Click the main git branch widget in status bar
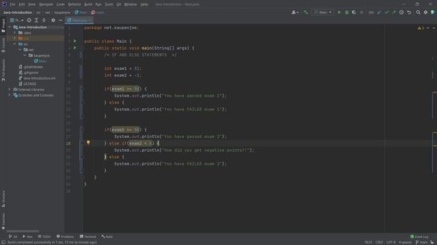Viewport: 437px width, 245px height. pyautogui.click(x=422, y=242)
